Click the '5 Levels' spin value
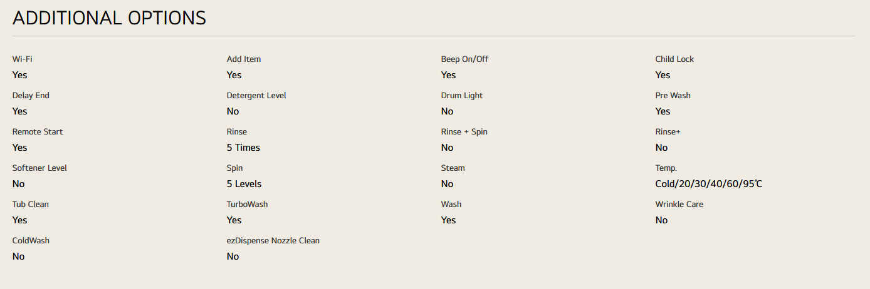Screen dimensions: 870x289 click(244, 184)
